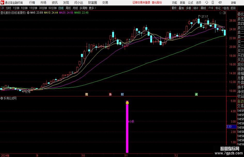Click the 2.33 highlighted axis value
244x157 pixels.
click(231, 127)
